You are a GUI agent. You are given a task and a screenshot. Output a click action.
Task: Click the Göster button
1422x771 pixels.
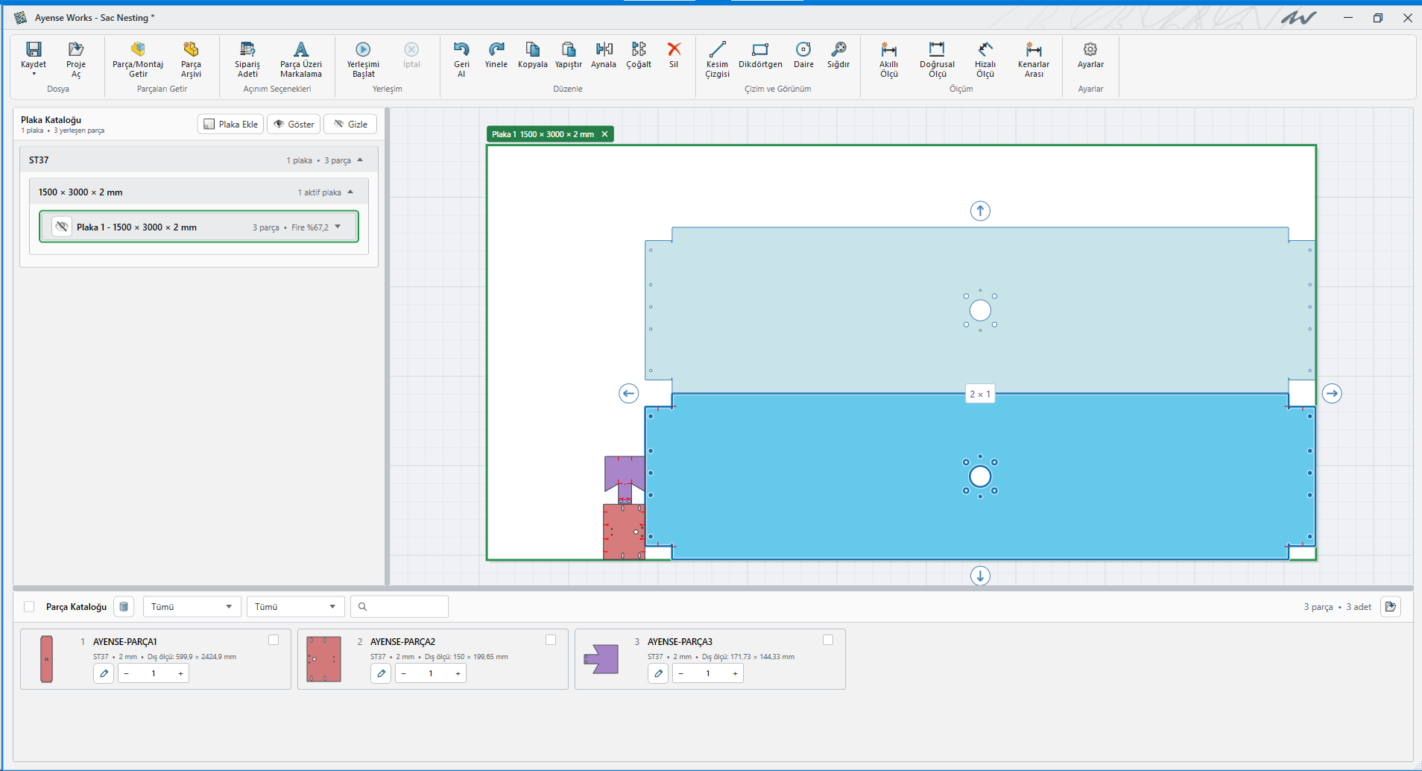(294, 124)
